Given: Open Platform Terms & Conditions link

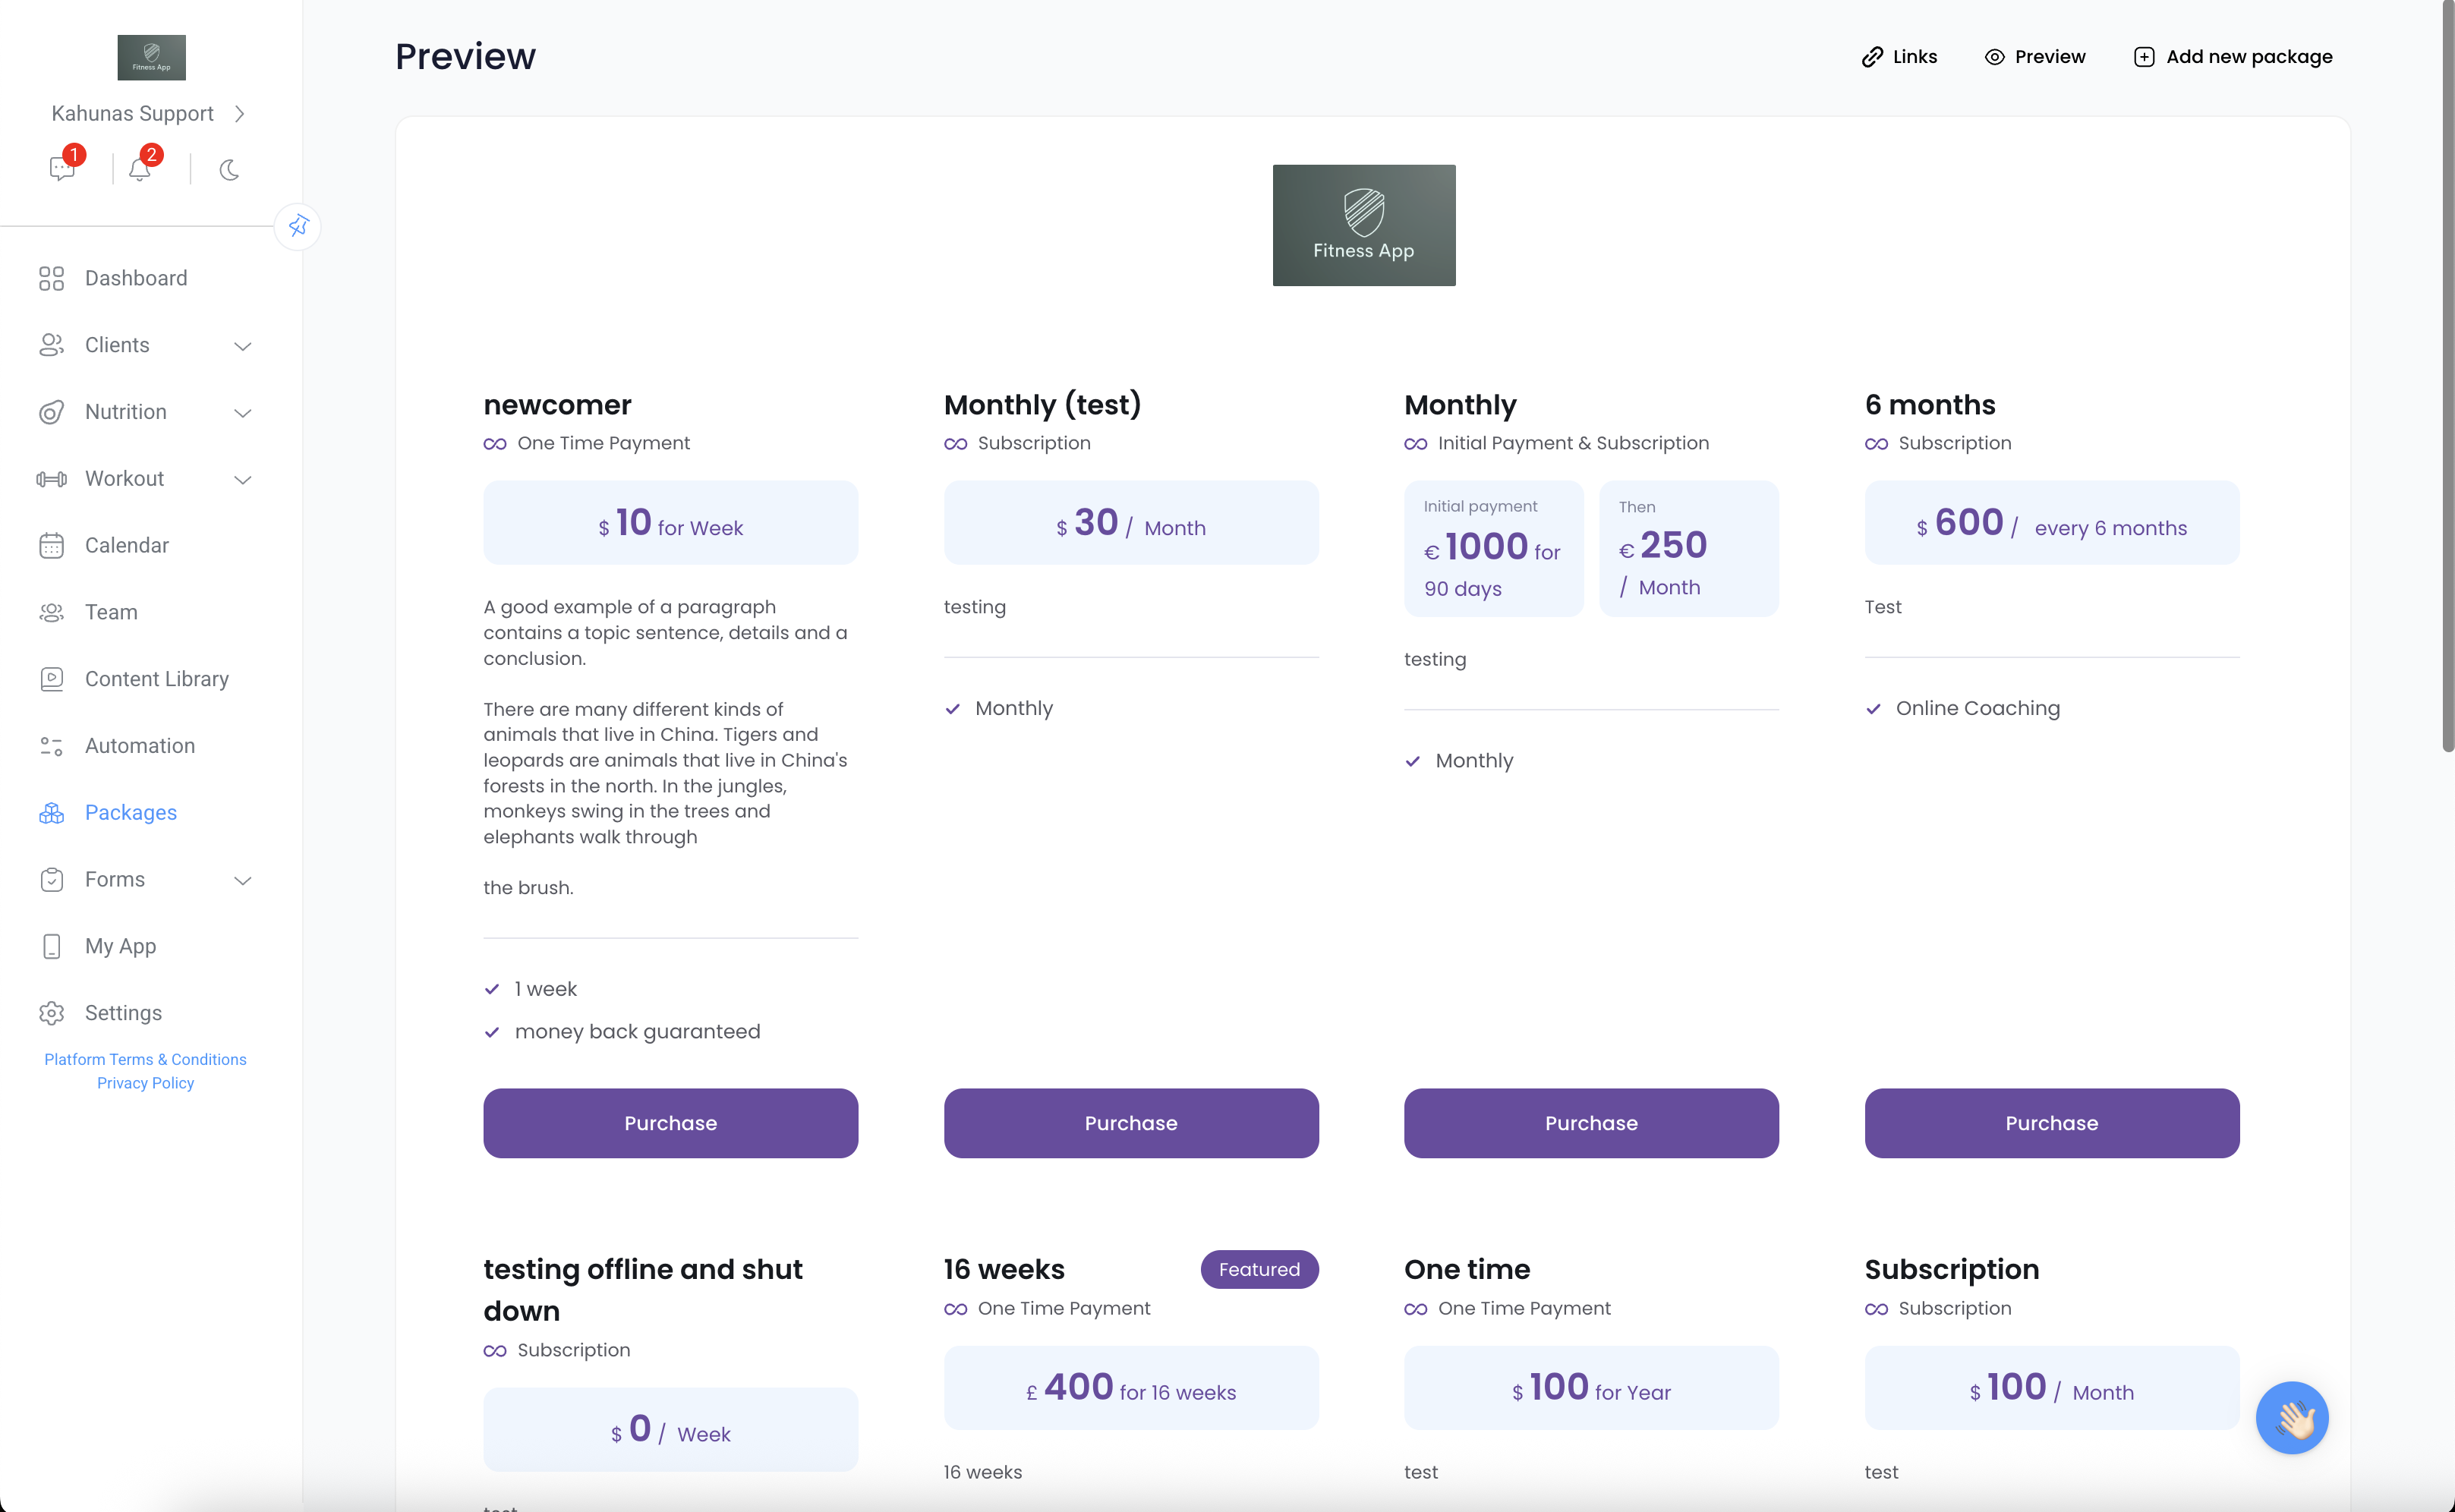Looking at the screenshot, I should point(145,1059).
